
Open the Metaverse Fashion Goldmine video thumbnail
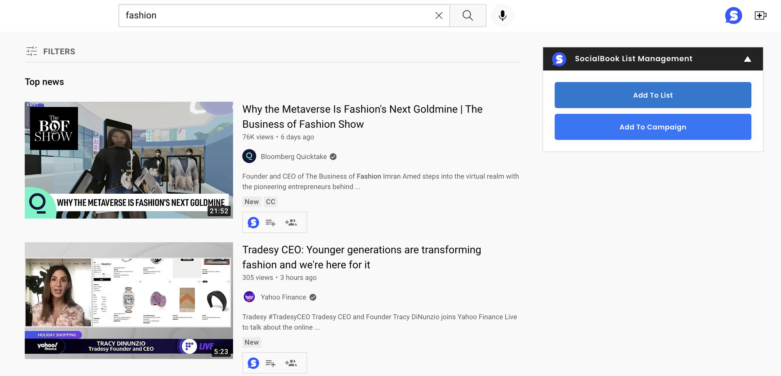[129, 160]
